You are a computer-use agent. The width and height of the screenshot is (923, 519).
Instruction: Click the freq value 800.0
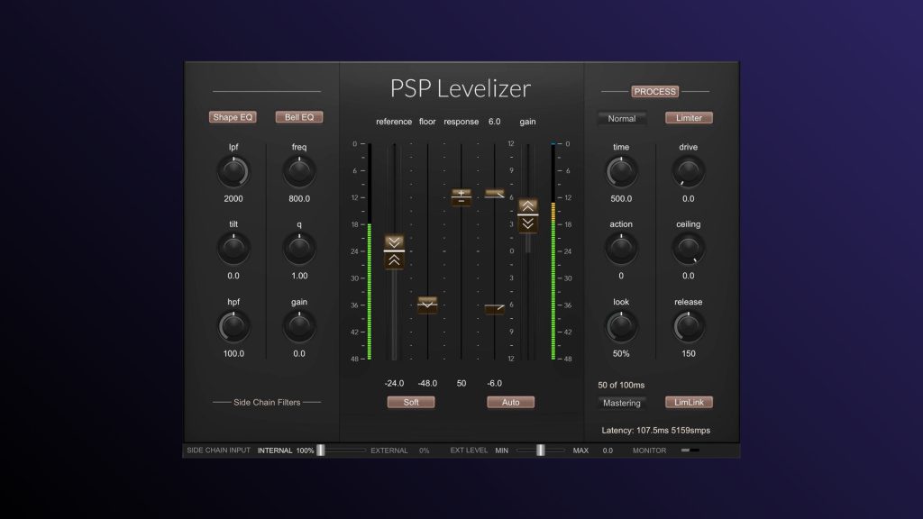click(x=299, y=199)
